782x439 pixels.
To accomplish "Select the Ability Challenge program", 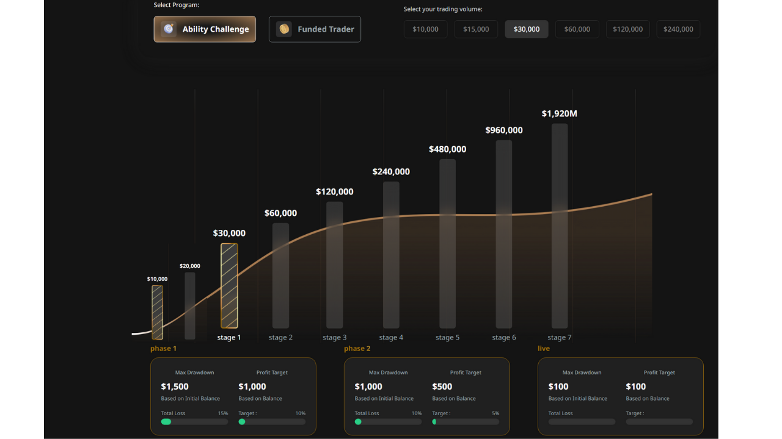I will 205,29.
